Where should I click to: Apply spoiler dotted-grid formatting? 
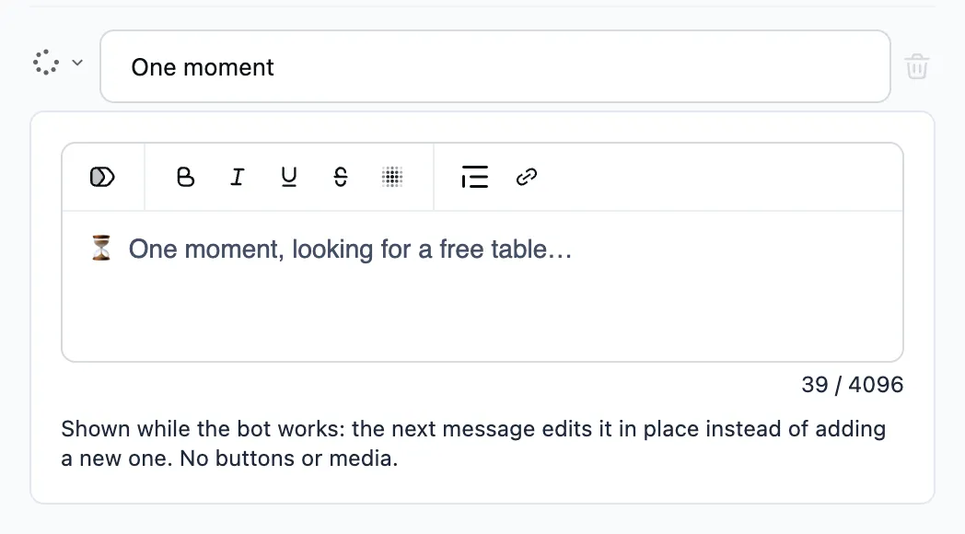click(392, 177)
